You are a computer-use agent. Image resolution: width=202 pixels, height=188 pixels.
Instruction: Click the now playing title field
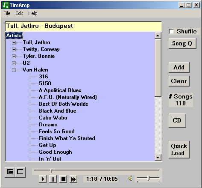tap(83, 26)
